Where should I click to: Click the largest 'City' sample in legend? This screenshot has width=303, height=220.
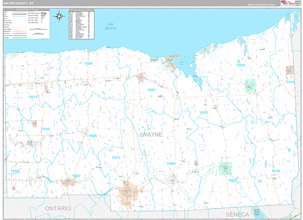44,13
